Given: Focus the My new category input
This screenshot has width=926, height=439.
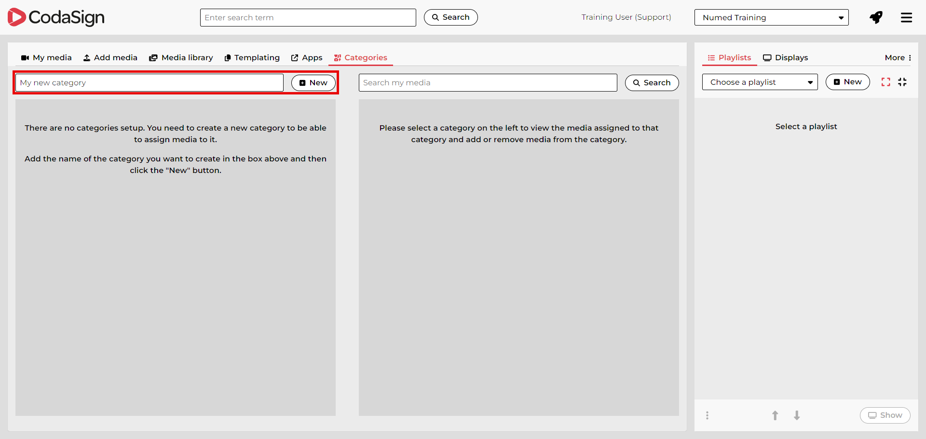Looking at the screenshot, I should (x=150, y=82).
